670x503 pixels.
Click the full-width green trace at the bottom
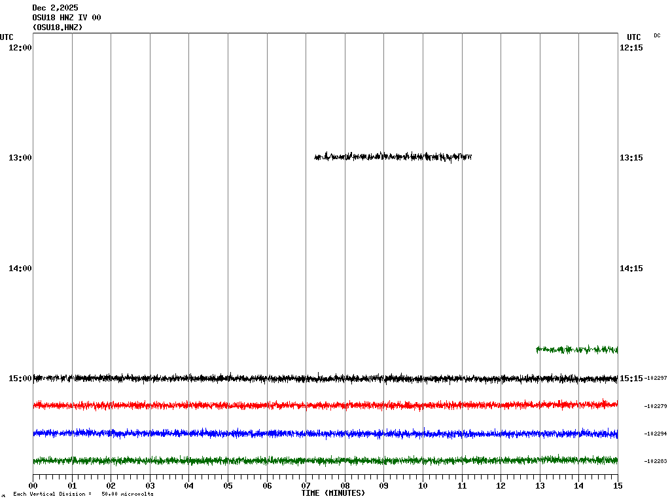pyautogui.click(x=325, y=460)
